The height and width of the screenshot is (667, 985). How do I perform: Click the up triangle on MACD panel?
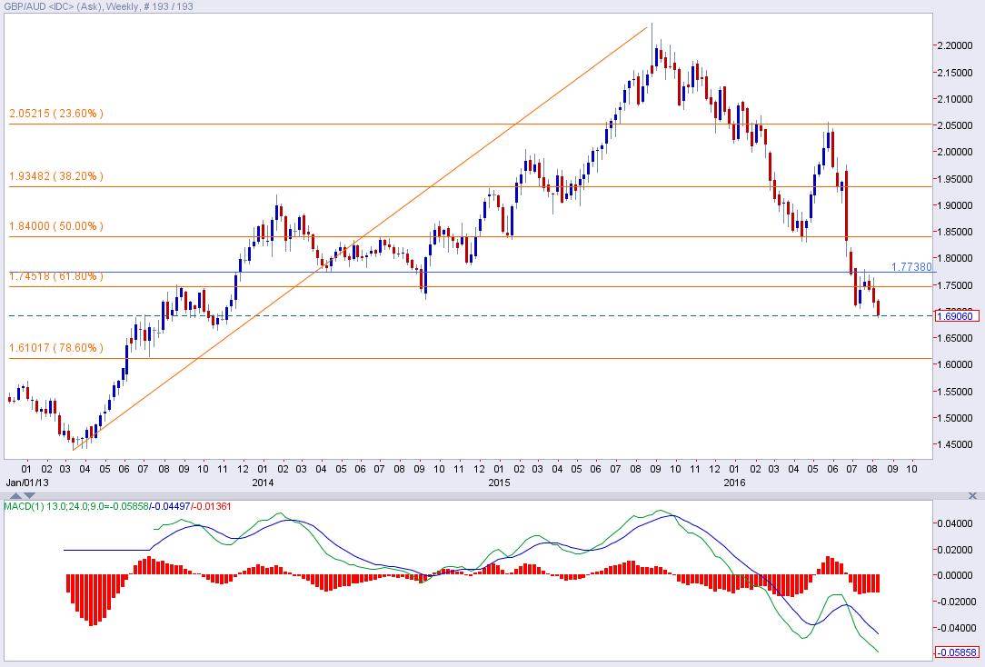[x=15, y=496]
